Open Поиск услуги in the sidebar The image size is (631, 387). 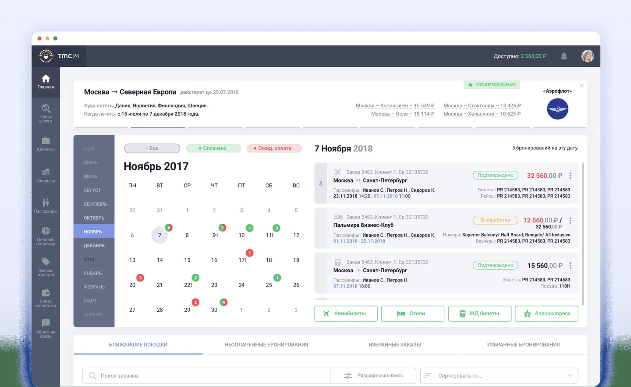(x=46, y=113)
